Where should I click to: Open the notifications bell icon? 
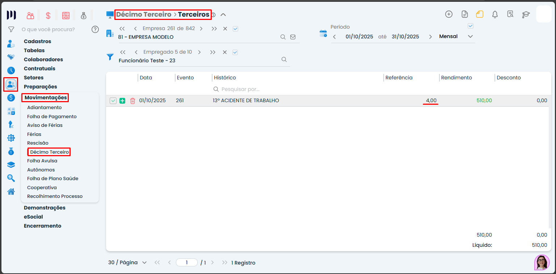pyautogui.click(x=495, y=14)
